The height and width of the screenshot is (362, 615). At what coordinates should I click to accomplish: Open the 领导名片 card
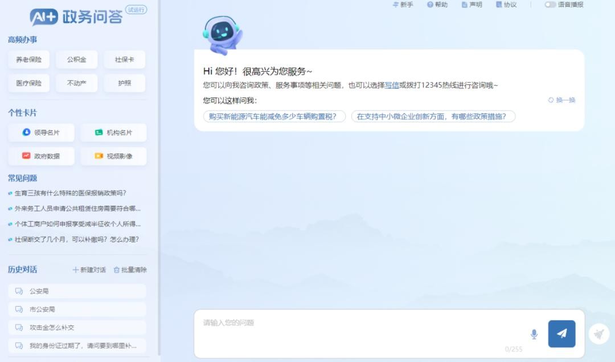coord(41,133)
